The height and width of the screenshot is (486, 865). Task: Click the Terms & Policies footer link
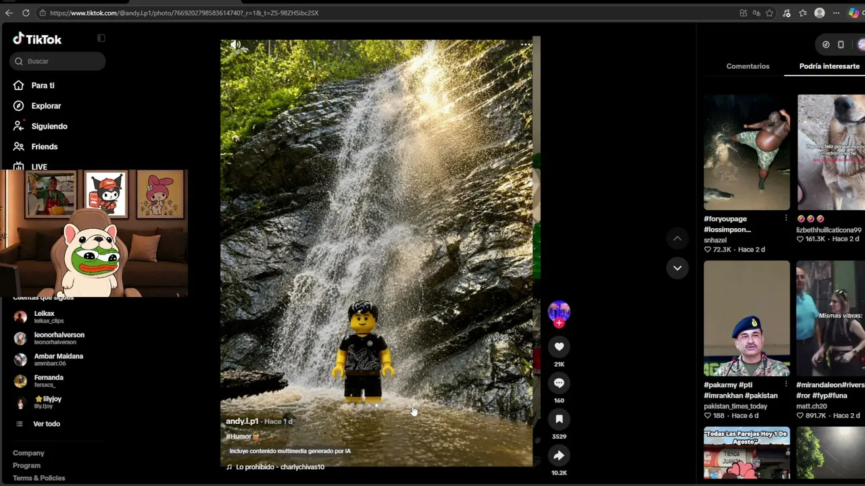[39, 478]
